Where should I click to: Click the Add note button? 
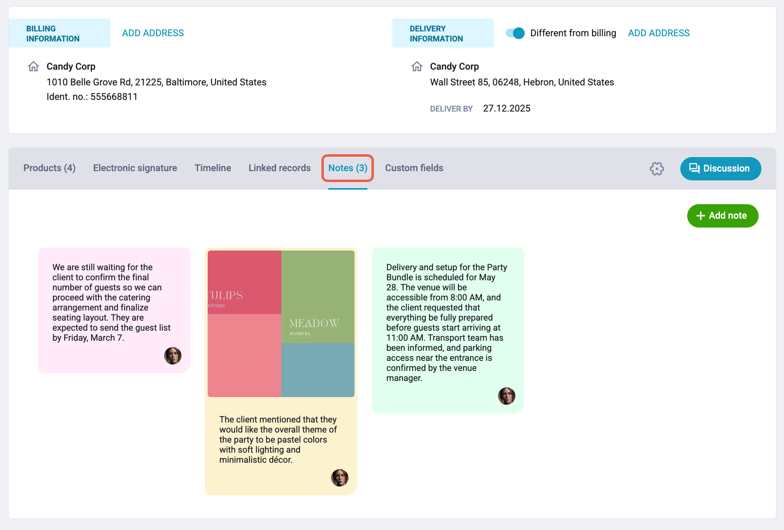(x=723, y=216)
